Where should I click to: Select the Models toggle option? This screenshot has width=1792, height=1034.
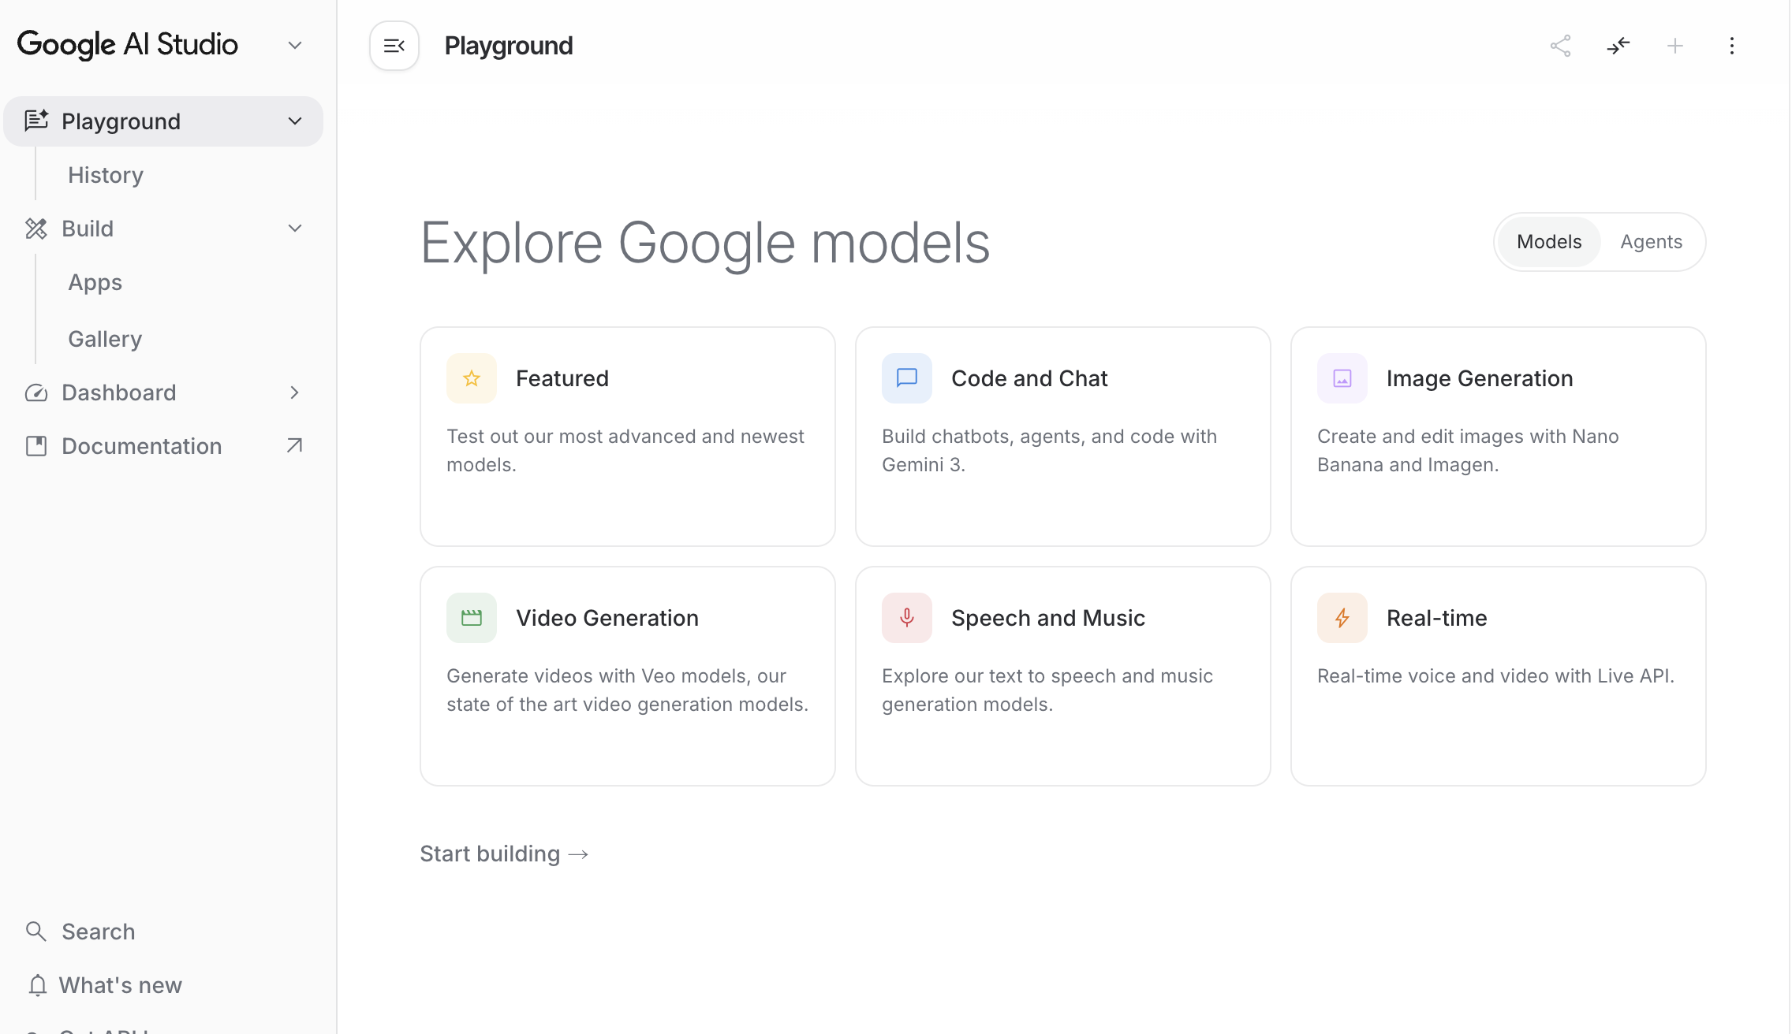1549,242
